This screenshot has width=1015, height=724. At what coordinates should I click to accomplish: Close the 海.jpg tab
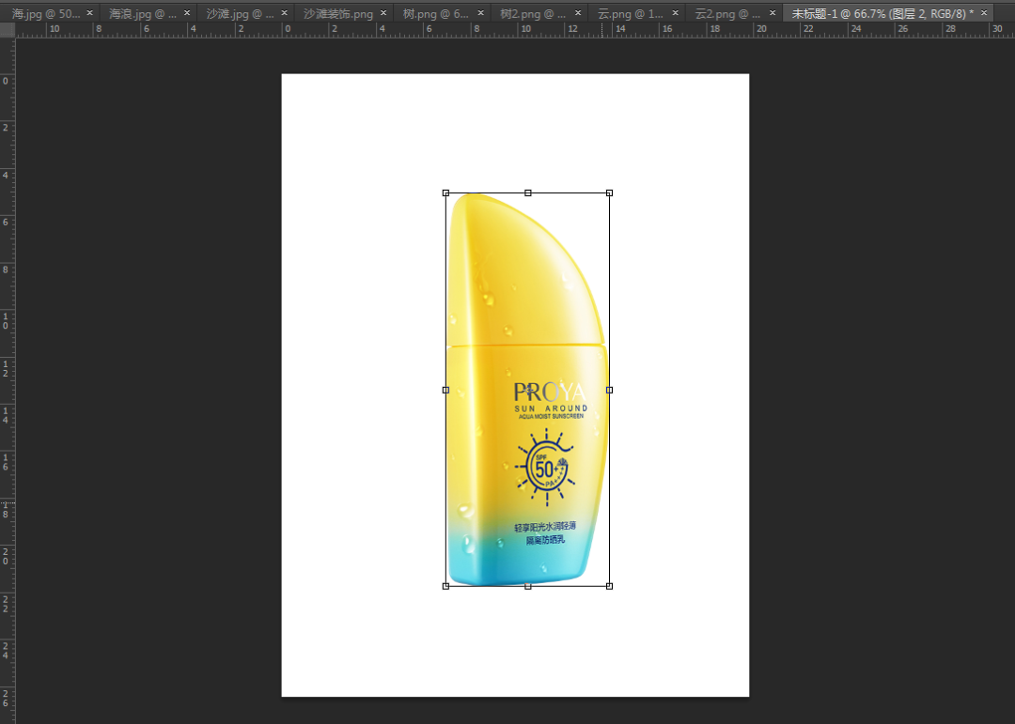click(90, 13)
